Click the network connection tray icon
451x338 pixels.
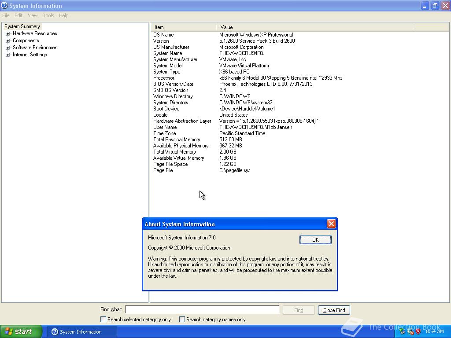[x=410, y=332]
